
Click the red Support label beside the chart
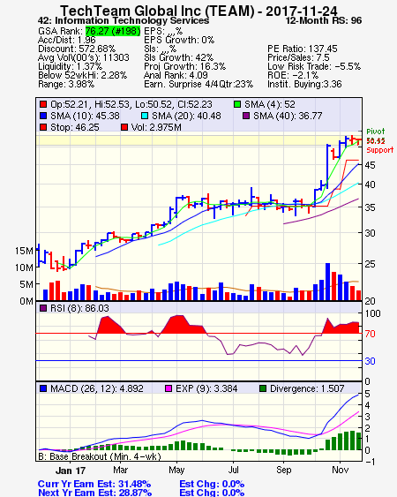point(380,150)
